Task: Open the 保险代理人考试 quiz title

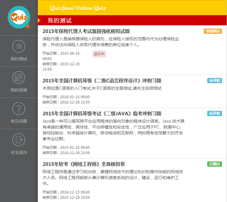Action: [86, 31]
